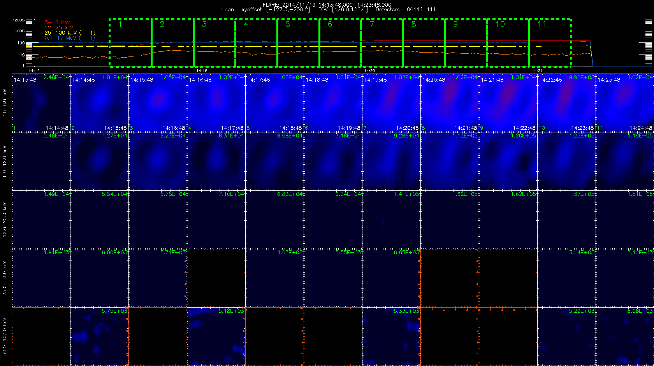This screenshot has height=366, width=654.
Task: Click the 1.05E+04 counts label
Action: (x=173, y=77)
